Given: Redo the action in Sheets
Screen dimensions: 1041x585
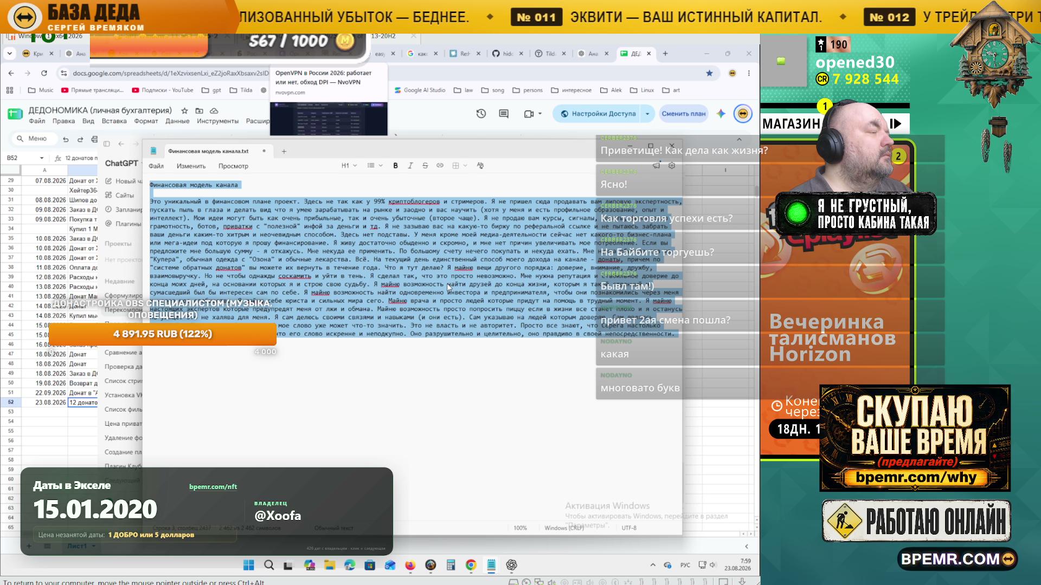Looking at the screenshot, I should [80, 139].
